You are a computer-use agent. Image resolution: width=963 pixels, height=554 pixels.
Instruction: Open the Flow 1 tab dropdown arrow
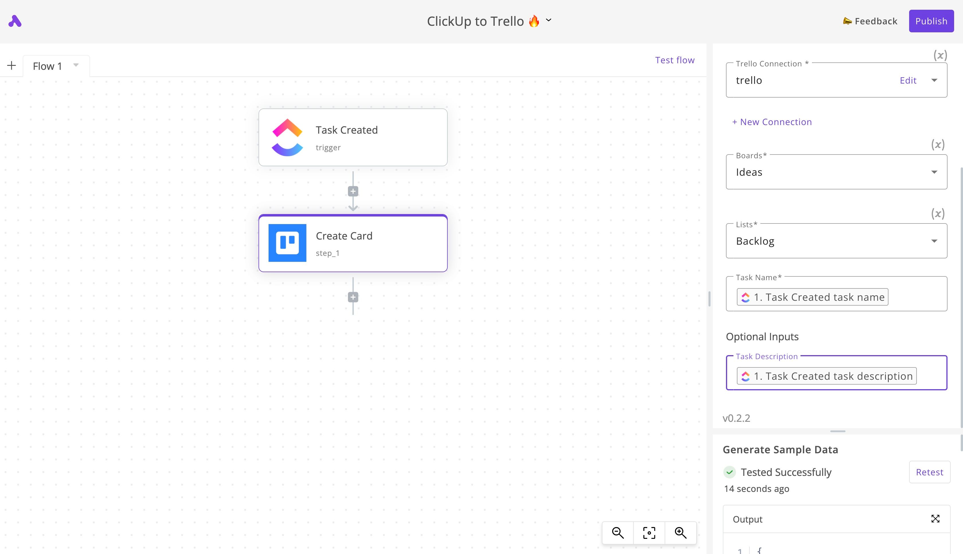pos(76,65)
